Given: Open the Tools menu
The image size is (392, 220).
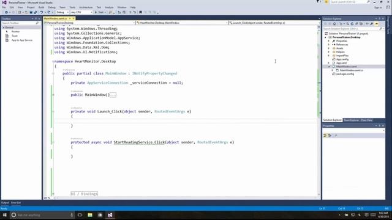Looking at the screenshot, I should [72, 7].
